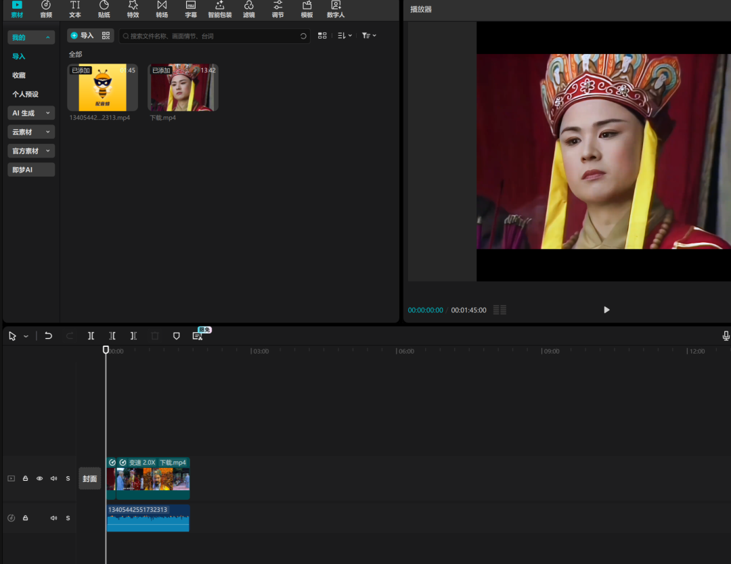Click the microphone record icon

click(x=726, y=335)
